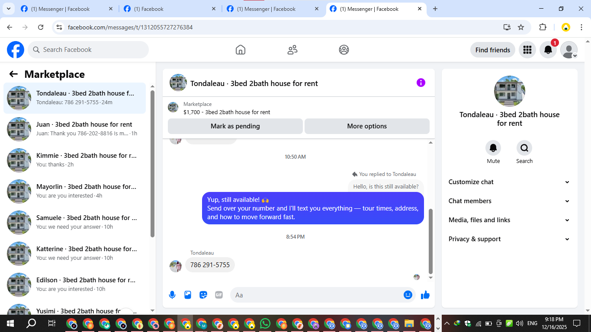View site information icon in address bar
Screen dimensions: 591x332
(x=59, y=27)
